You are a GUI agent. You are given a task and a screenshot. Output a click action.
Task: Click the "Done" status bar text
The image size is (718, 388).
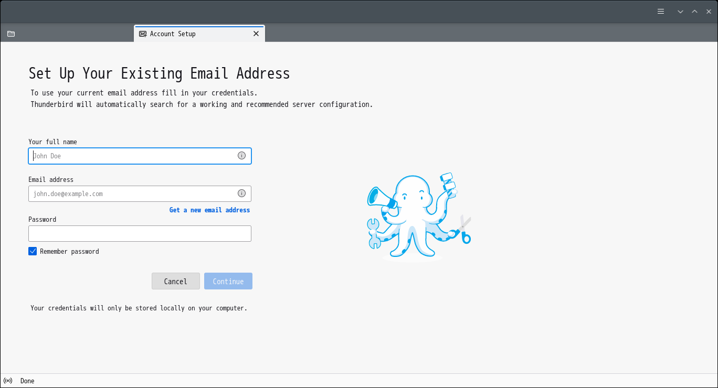pyautogui.click(x=27, y=381)
